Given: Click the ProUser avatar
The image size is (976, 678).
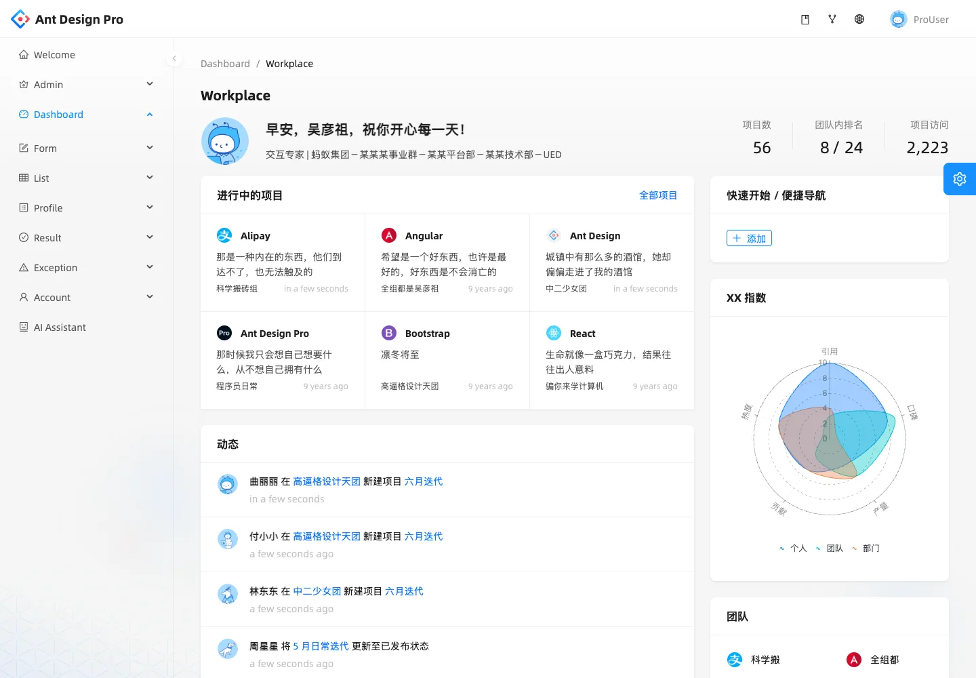Looking at the screenshot, I should (x=899, y=19).
